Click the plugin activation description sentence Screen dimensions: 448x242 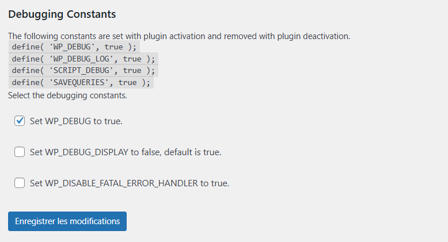tap(179, 36)
